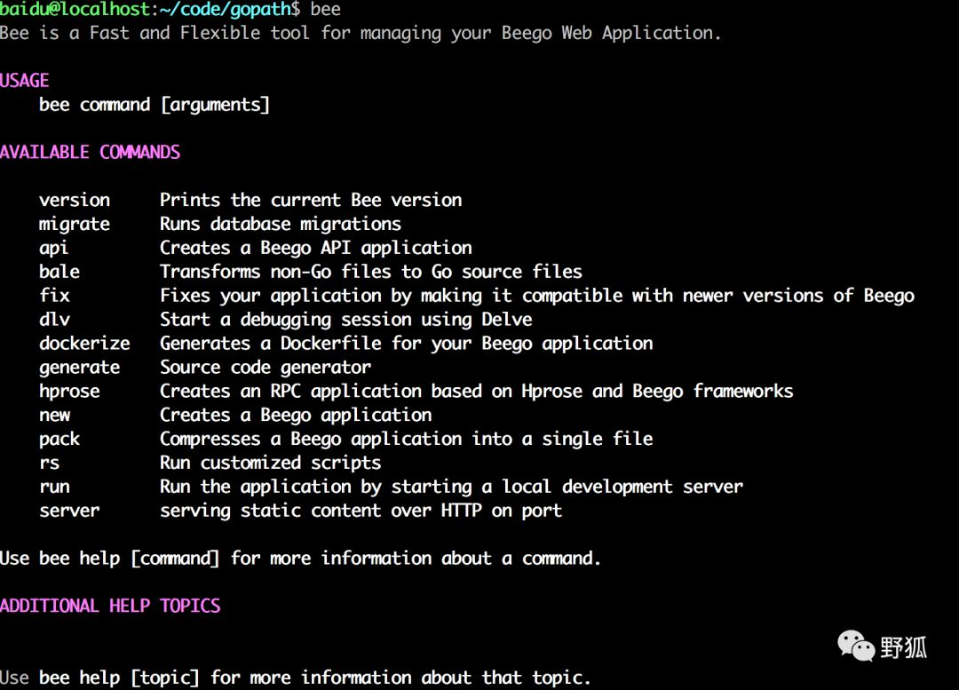Click 'Creates an RPC application' description line

[477, 392]
